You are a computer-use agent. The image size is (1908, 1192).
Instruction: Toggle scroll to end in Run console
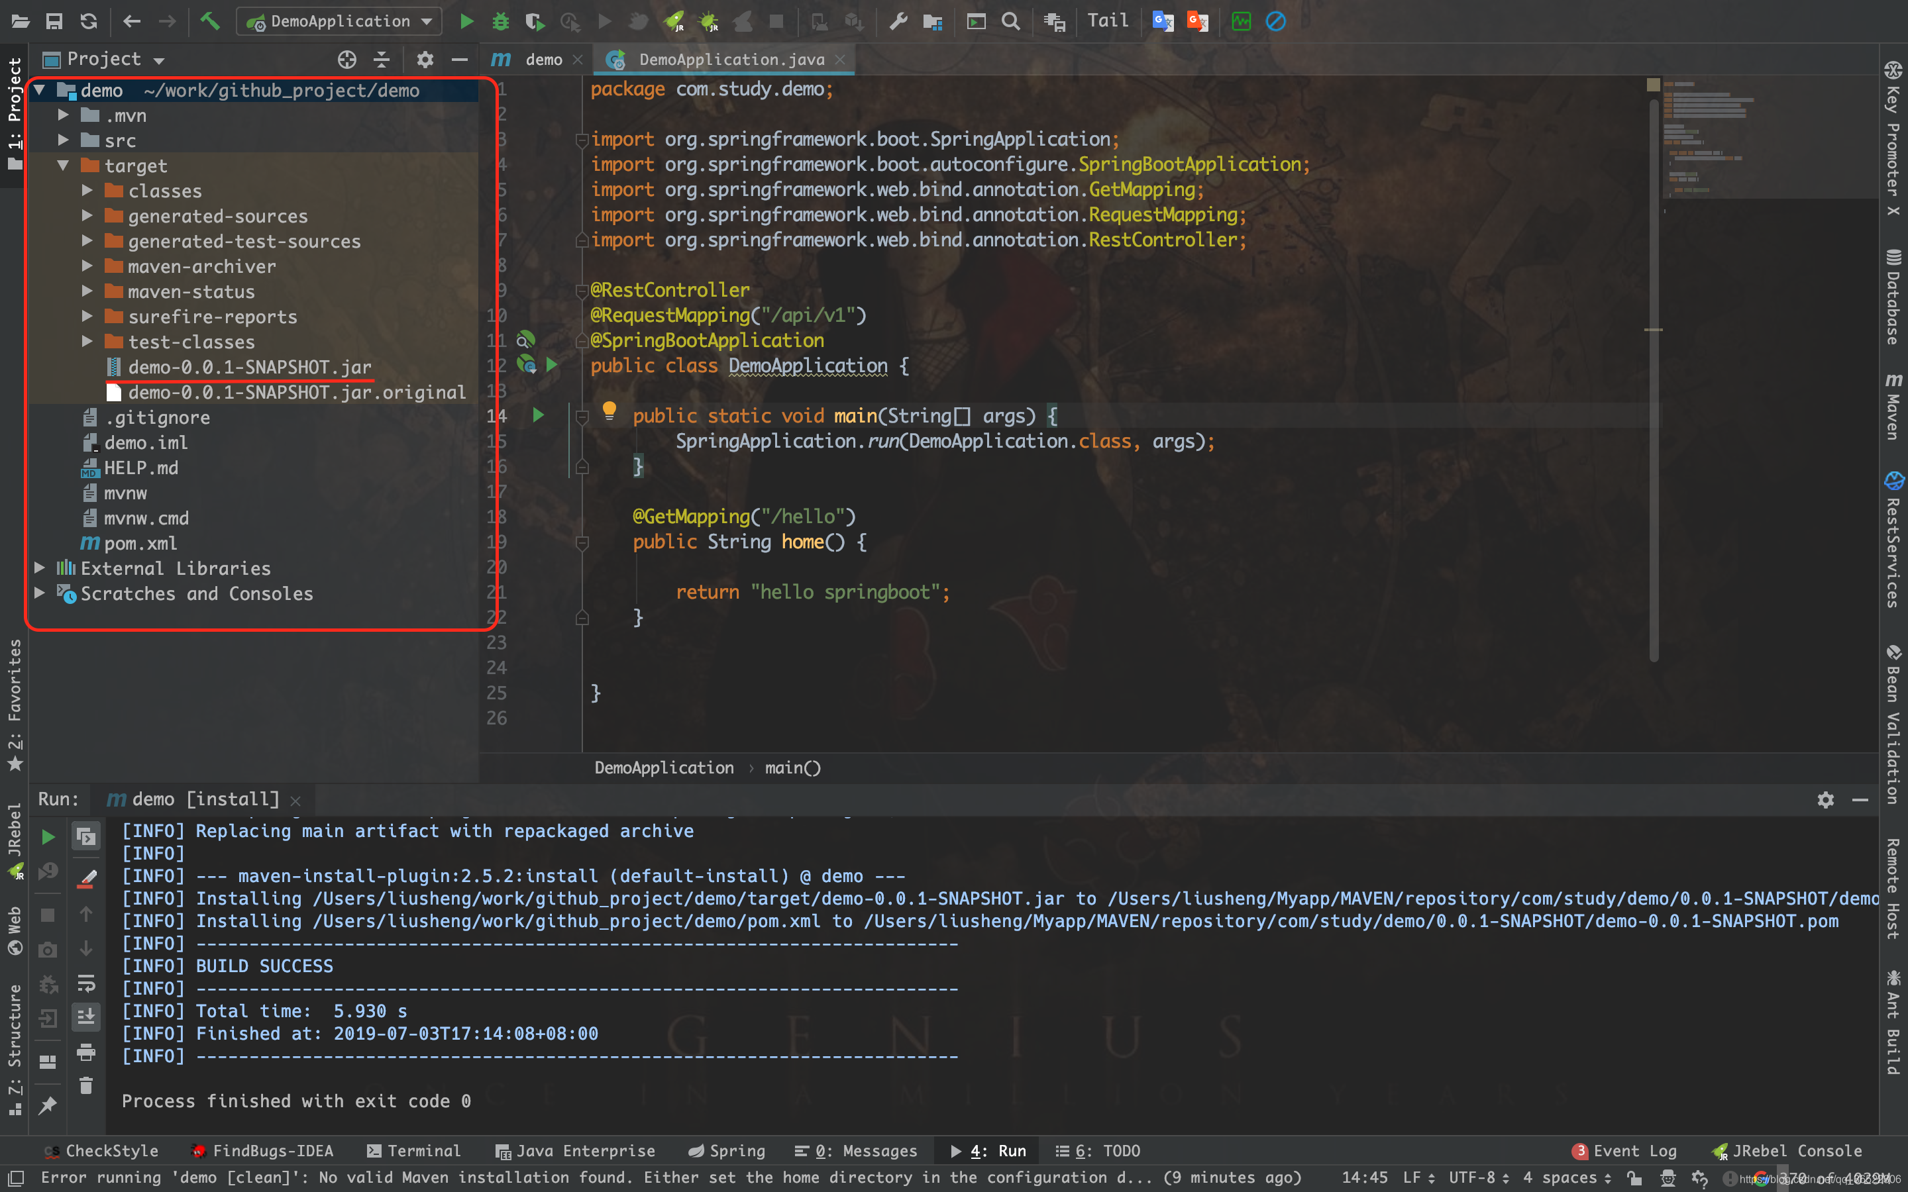pyautogui.click(x=86, y=1017)
